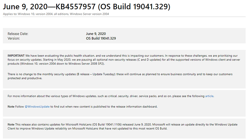Click "KB4557957" in the page title

(76, 7)
